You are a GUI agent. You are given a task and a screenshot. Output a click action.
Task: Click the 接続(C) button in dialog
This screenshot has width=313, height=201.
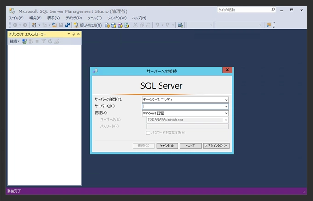[x=144, y=145]
